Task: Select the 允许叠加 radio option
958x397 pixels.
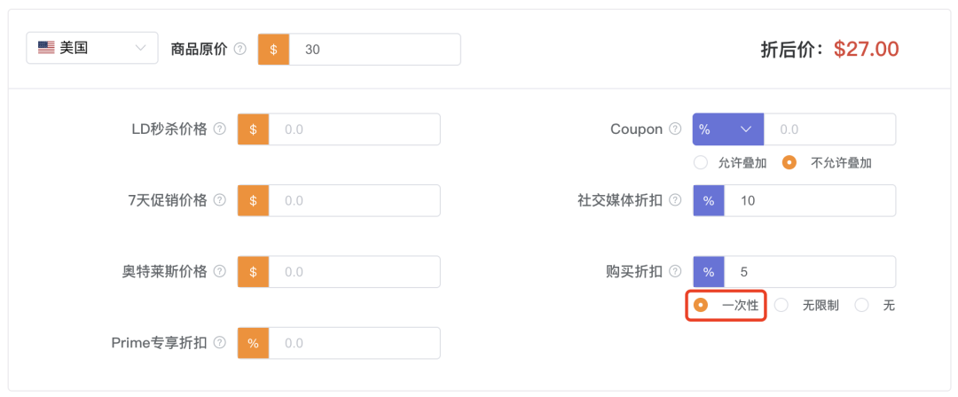Action: tap(701, 163)
